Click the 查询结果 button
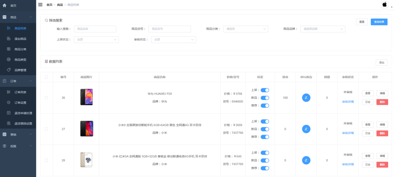The width and height of the screenshot is (394, 177). 379,22
